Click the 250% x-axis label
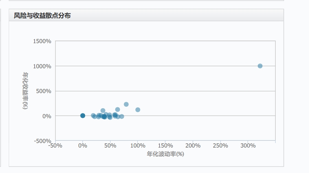Image resolution: width=309 pixels, height=173 pixels. click(x=220, y=146)
